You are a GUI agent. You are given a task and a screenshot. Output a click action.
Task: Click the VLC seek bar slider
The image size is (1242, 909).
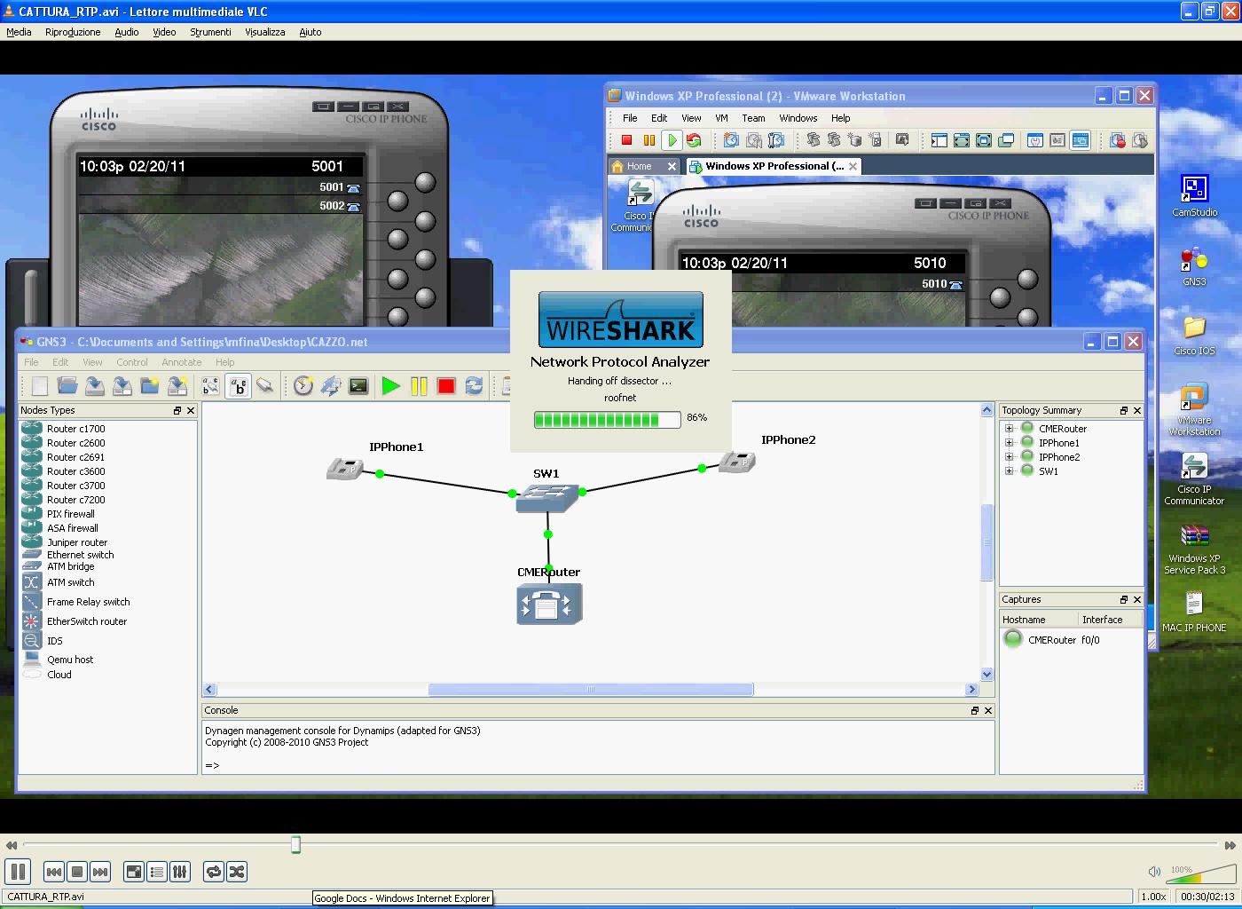coord(295,845)
